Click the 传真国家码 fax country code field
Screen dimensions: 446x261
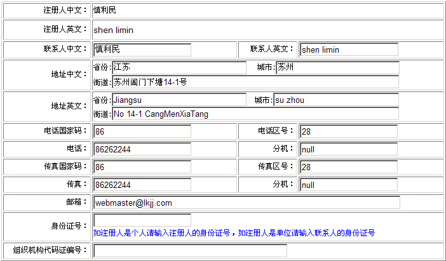pos(142,167)
